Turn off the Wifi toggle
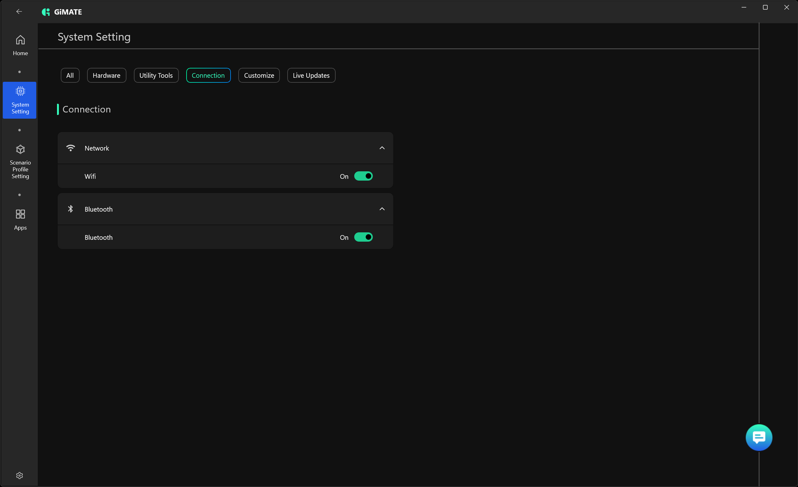The height and width of the screenshot is (487, 798). pyautogui.click(x=363, y=176)
